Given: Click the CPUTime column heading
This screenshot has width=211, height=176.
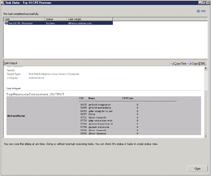Looking at the screenshot, I should [x=128, y=98].
